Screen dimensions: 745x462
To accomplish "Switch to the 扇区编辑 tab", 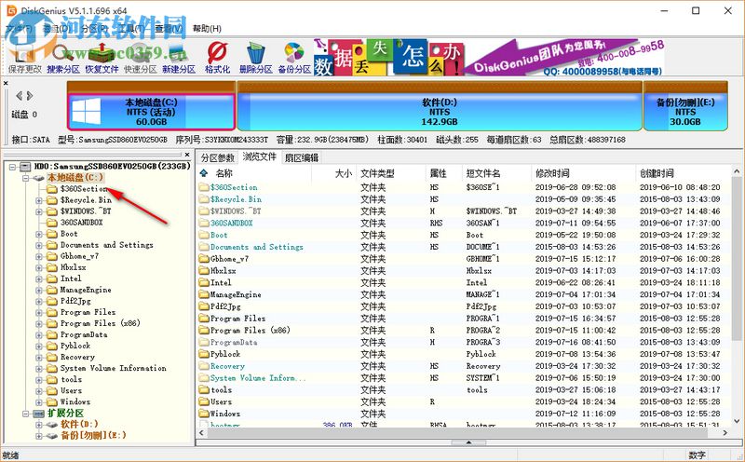I will [302, 157].
